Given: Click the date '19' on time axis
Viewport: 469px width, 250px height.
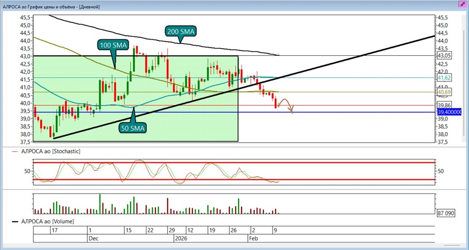Looking at the screenshot, I should point(212,231).
